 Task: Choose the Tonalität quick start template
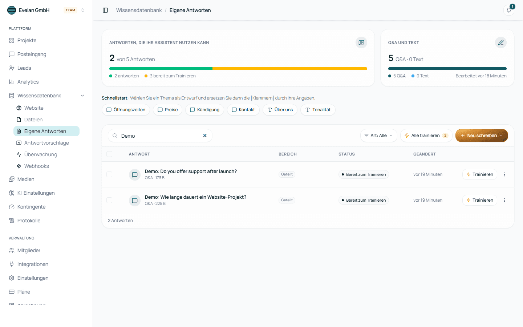point(318,110)
